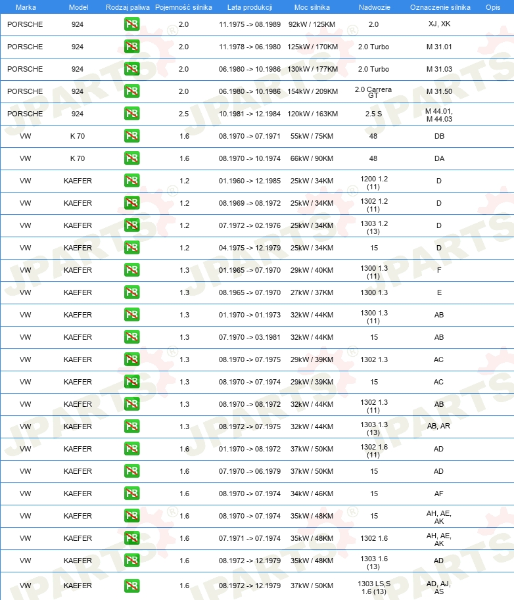Click the fuel icon in the 07.1970 -> 06.1979 row
Viewport: 514px width, 600px height.
pyautogui.click(x=131, y=471)
